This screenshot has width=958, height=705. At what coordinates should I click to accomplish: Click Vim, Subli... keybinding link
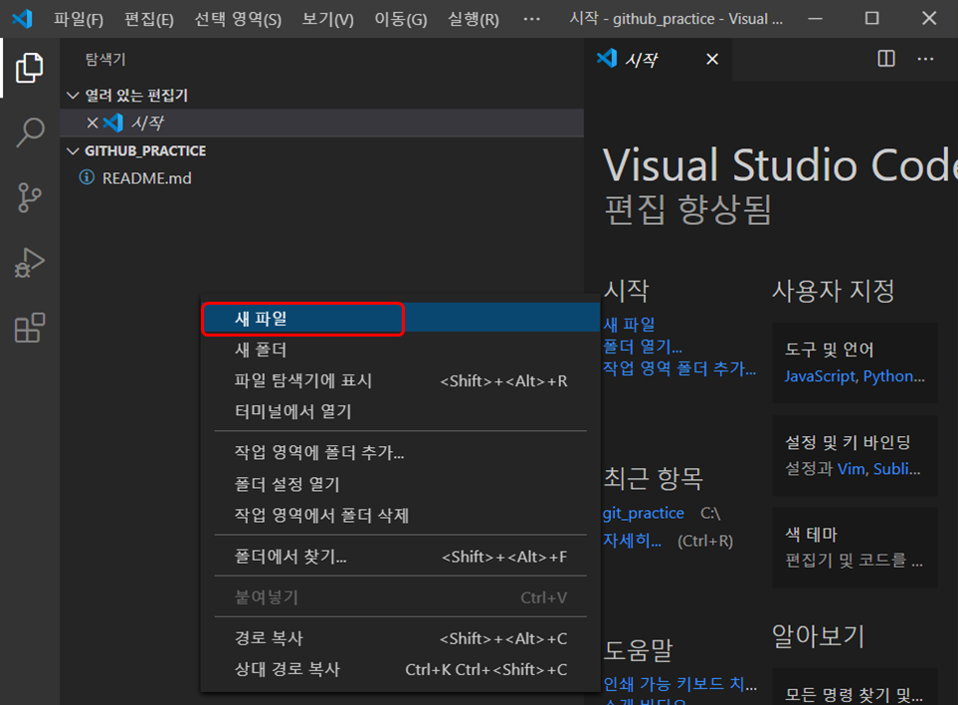[x=878, y=469]
